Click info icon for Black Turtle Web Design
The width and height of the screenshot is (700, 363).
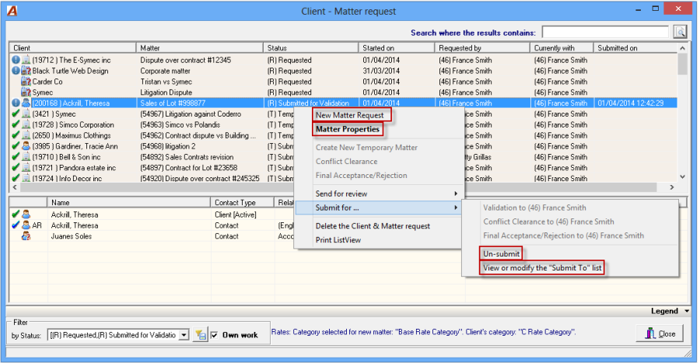tap(16, 71)
